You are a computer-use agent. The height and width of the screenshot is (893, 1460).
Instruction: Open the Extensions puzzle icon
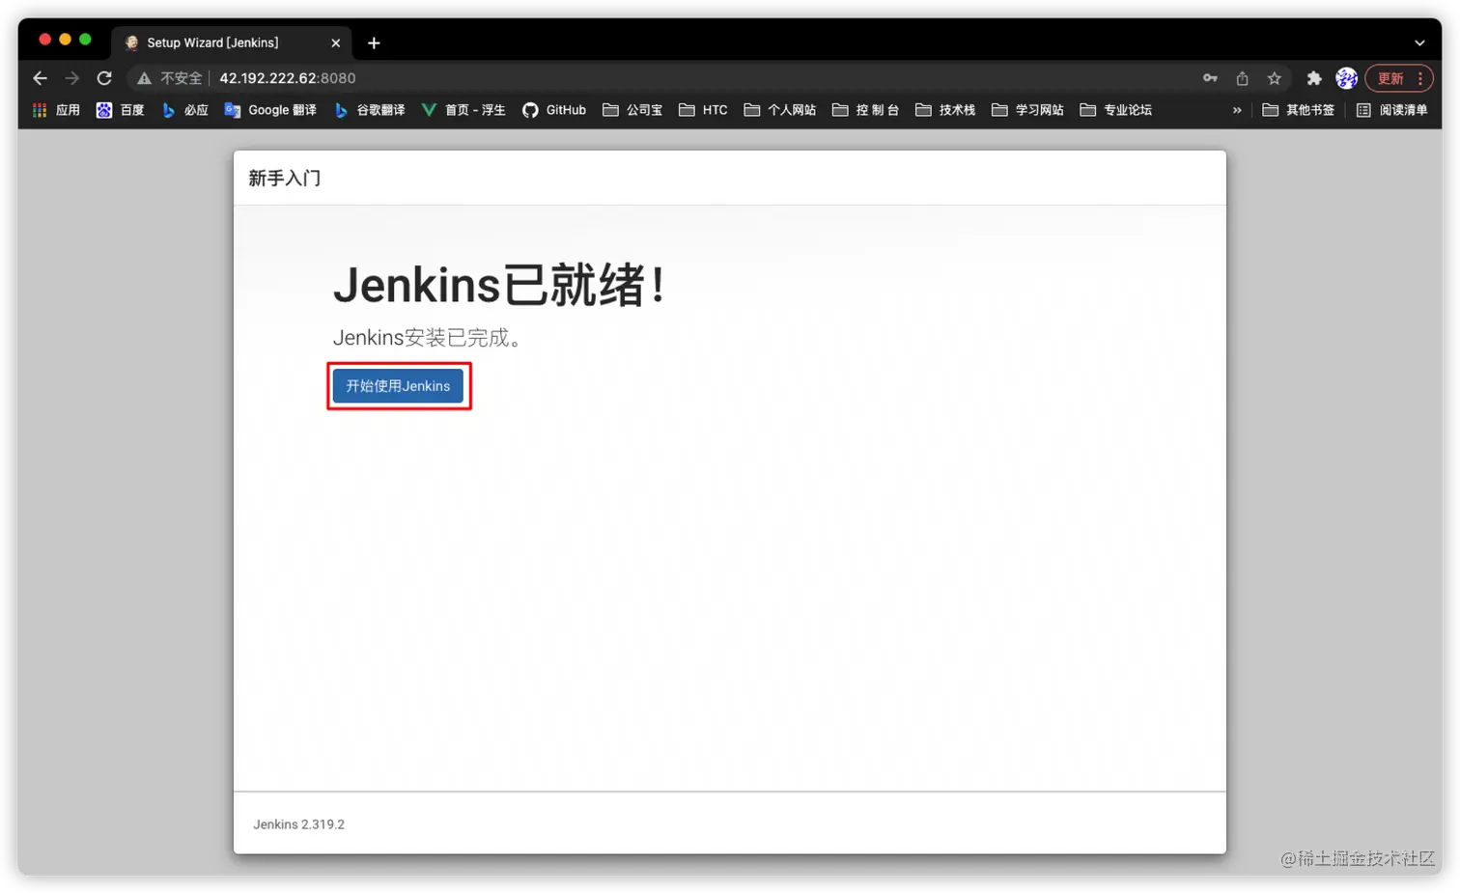pyautogui.click(x=1313, y=78)
